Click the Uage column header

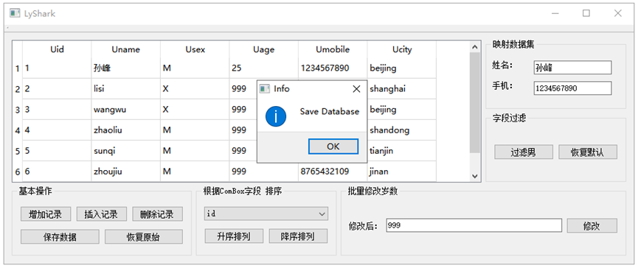click(263, 49)
